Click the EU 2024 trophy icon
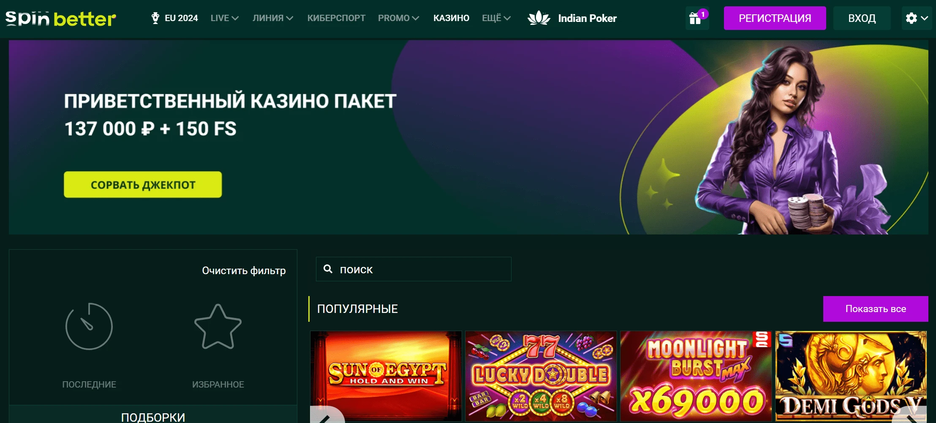The width and height of the screenshot is (936, 423). (x=155, y=18)
